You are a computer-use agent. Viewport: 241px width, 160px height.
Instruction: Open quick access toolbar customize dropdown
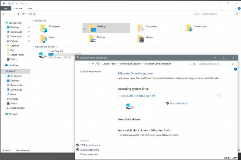(x=16, y=4)
